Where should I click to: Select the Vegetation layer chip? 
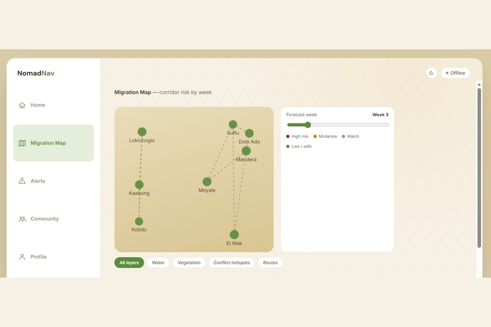point(189,262)
